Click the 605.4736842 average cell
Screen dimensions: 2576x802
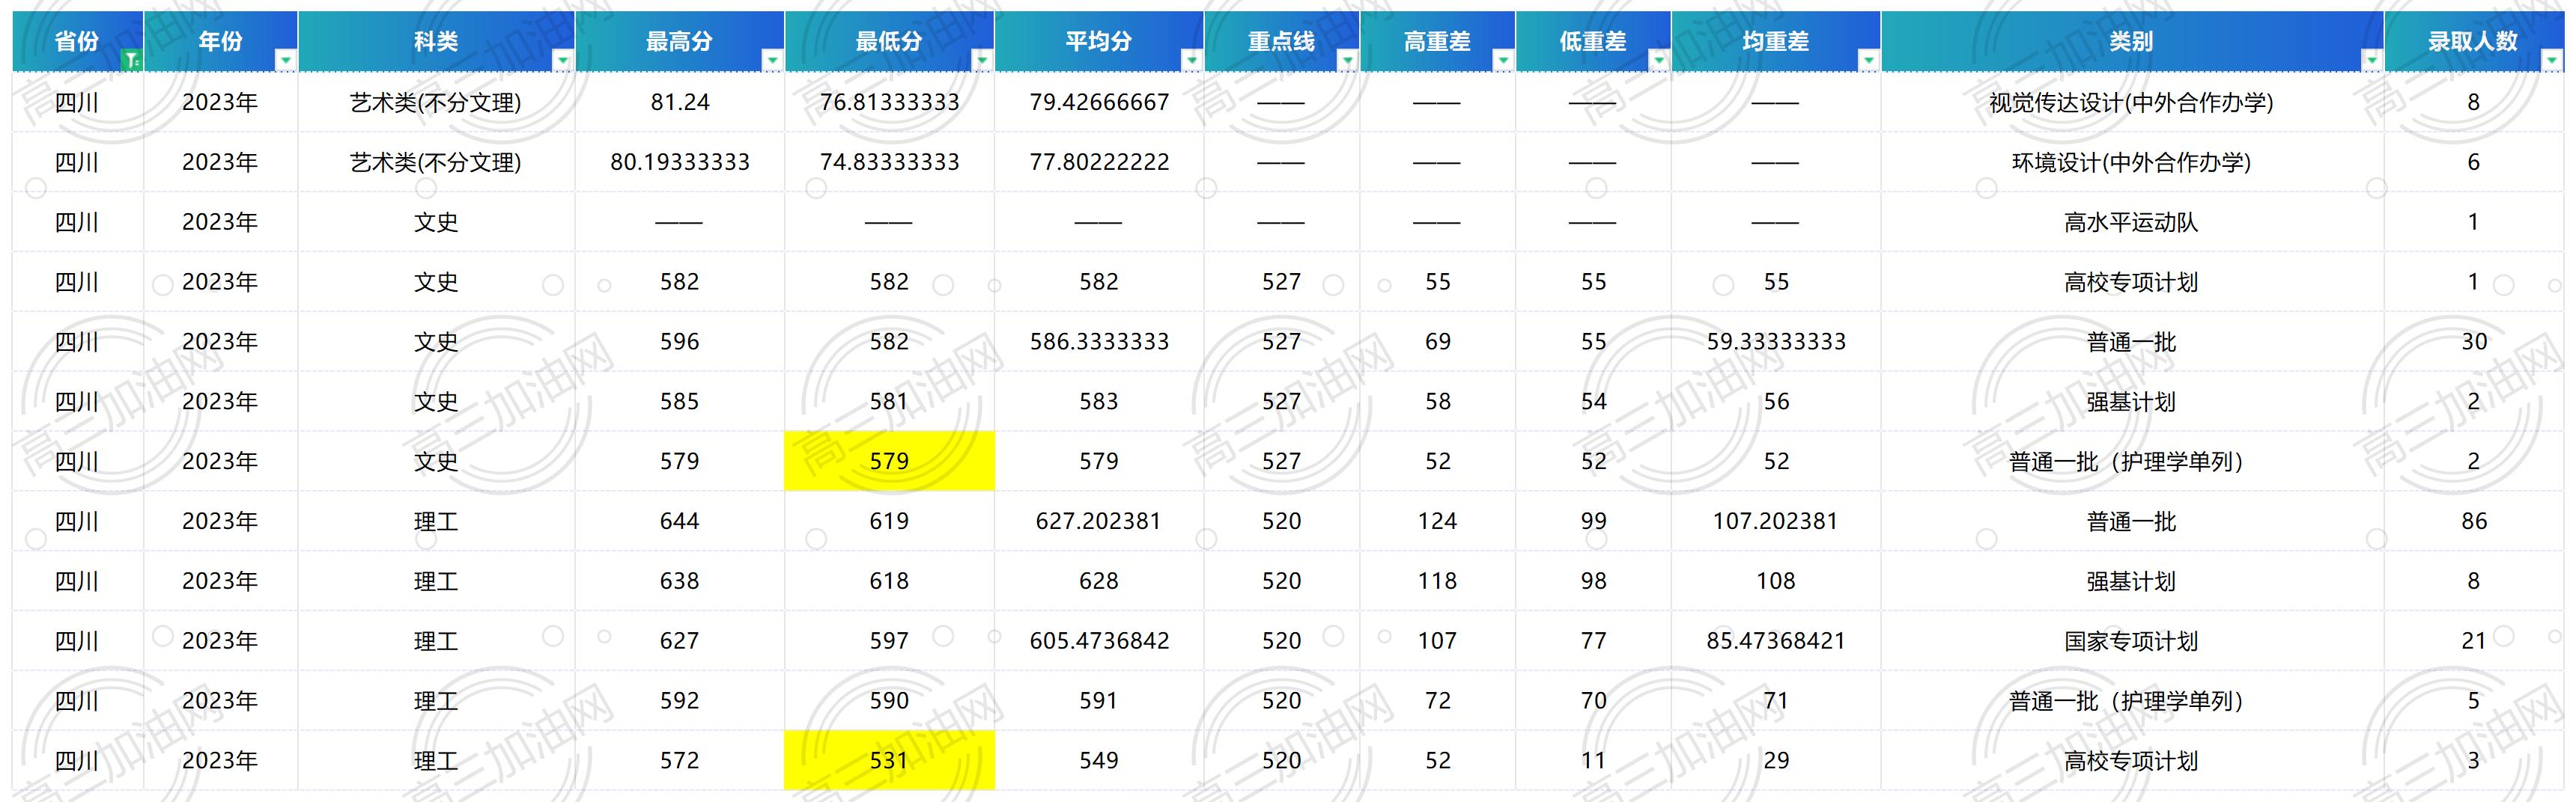pos(1099,641)
